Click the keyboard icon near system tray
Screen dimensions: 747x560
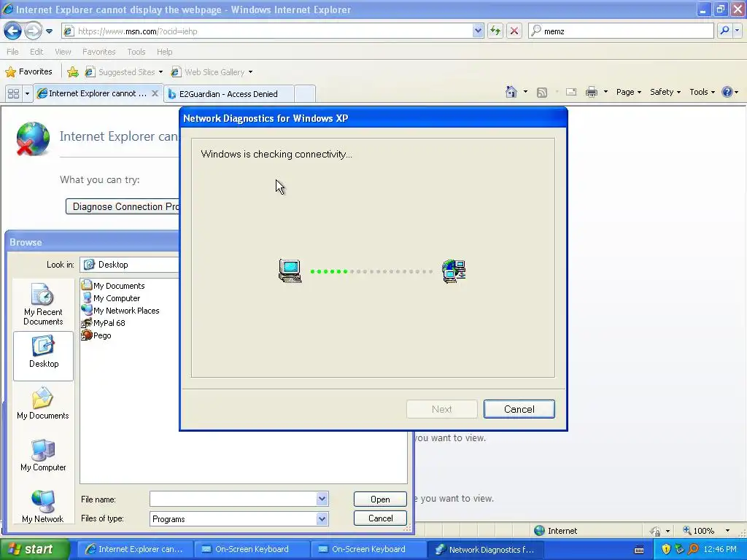pos(639,550)
